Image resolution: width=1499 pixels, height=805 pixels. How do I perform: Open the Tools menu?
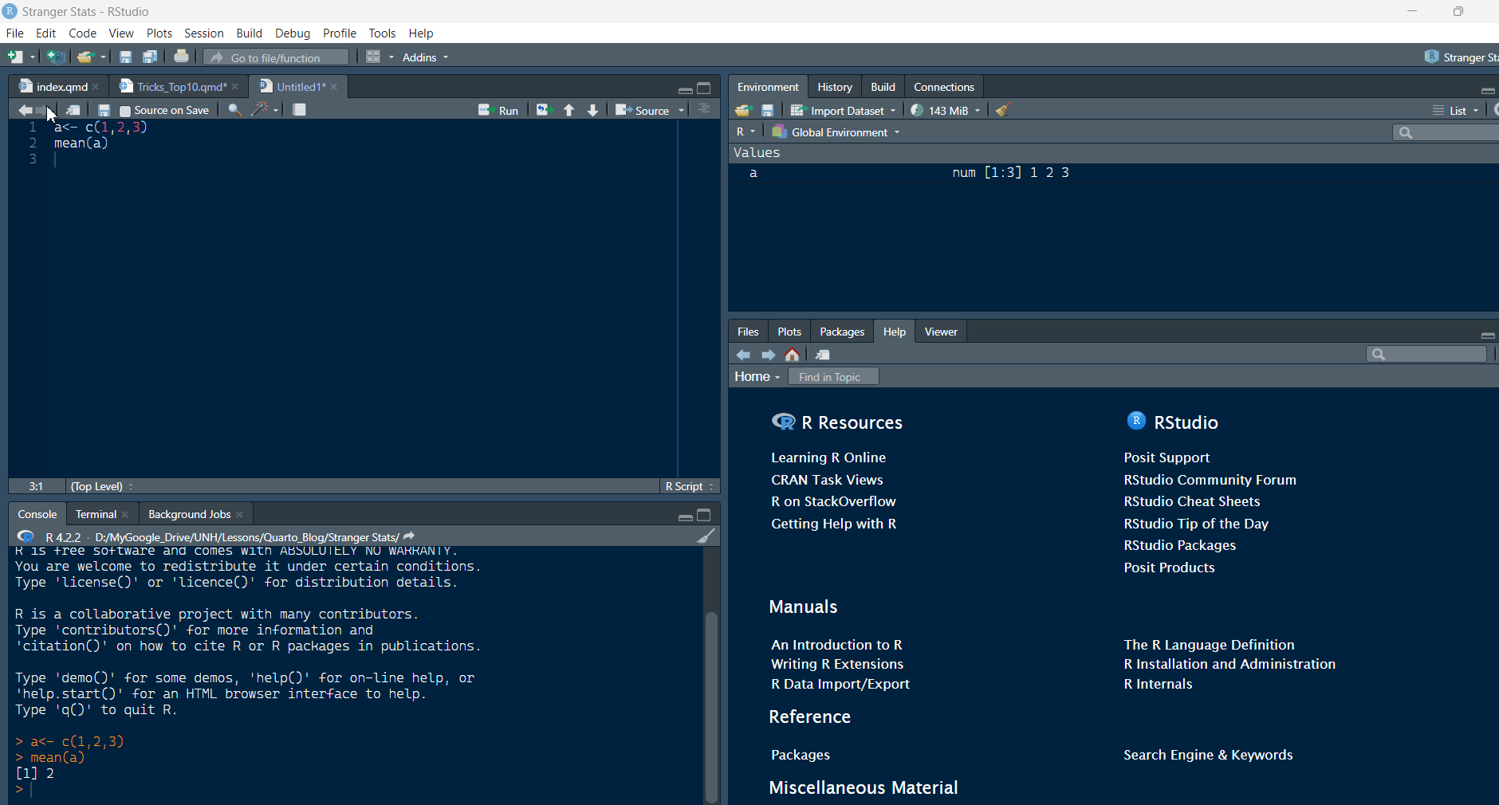tap(382, 33)
